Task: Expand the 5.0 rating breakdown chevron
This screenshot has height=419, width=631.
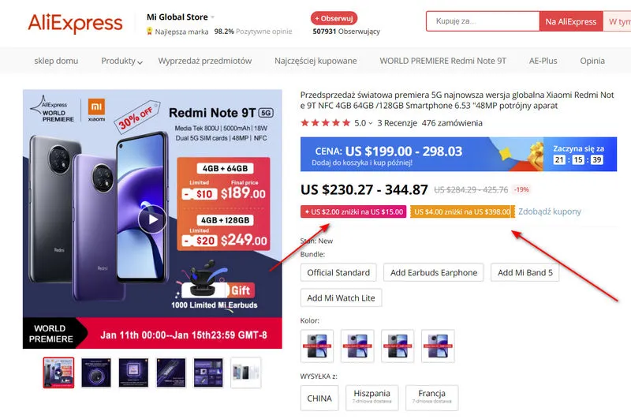Action: click(371, 124)
